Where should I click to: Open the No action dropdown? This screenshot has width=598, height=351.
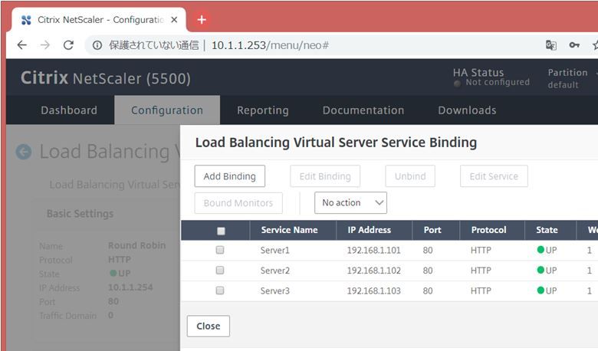350,203
